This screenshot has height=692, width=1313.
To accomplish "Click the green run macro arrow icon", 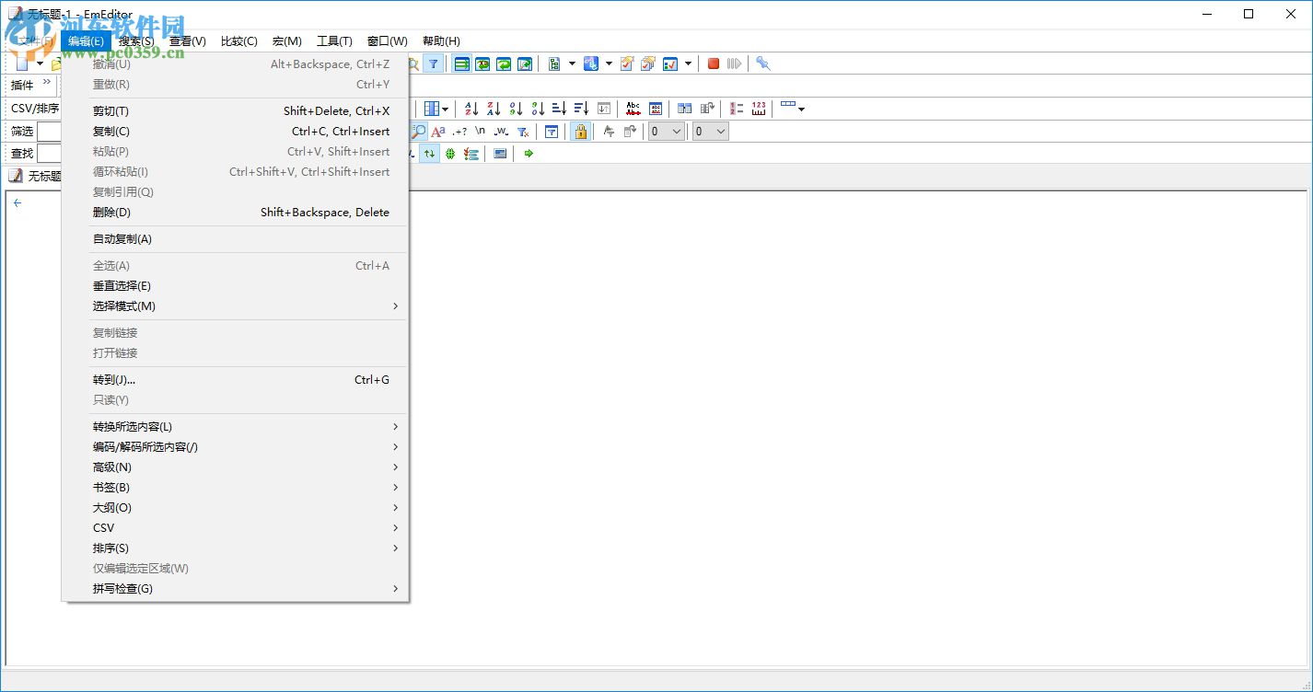I will pos(529,154).
